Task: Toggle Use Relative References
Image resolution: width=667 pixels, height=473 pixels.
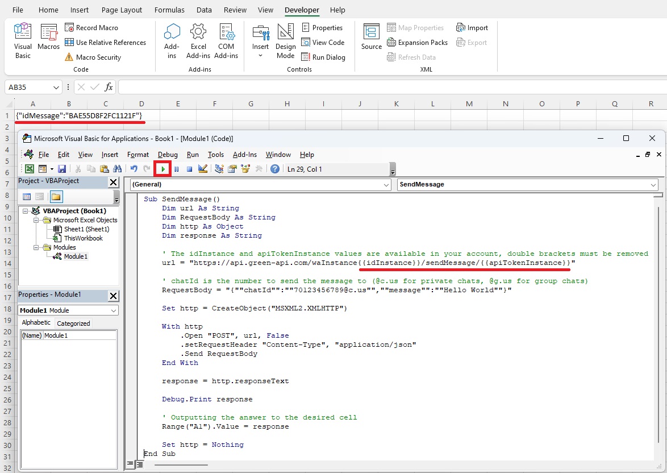Action: pyautogui.click(x=106, y=43)
